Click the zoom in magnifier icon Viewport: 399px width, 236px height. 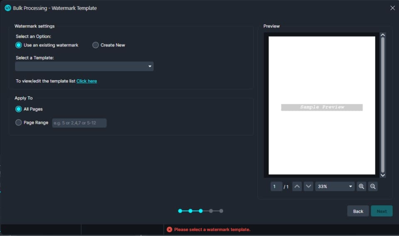(361, 187)
